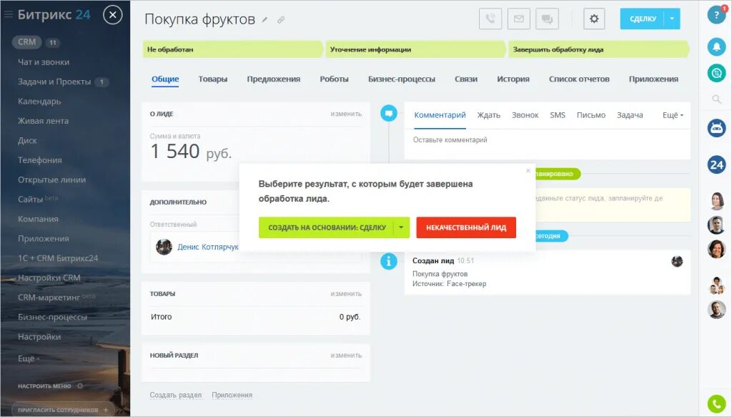Click изменить in the Товары section
The height and width of the screenshot is (417, 732).
pos(346,294)
